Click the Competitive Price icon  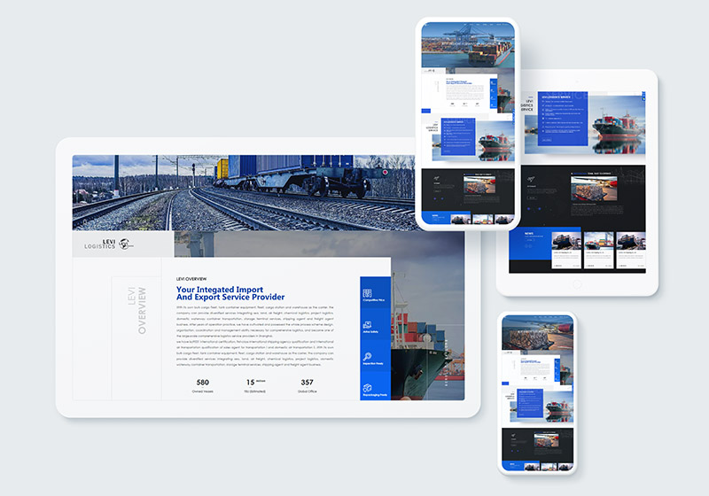367,293
